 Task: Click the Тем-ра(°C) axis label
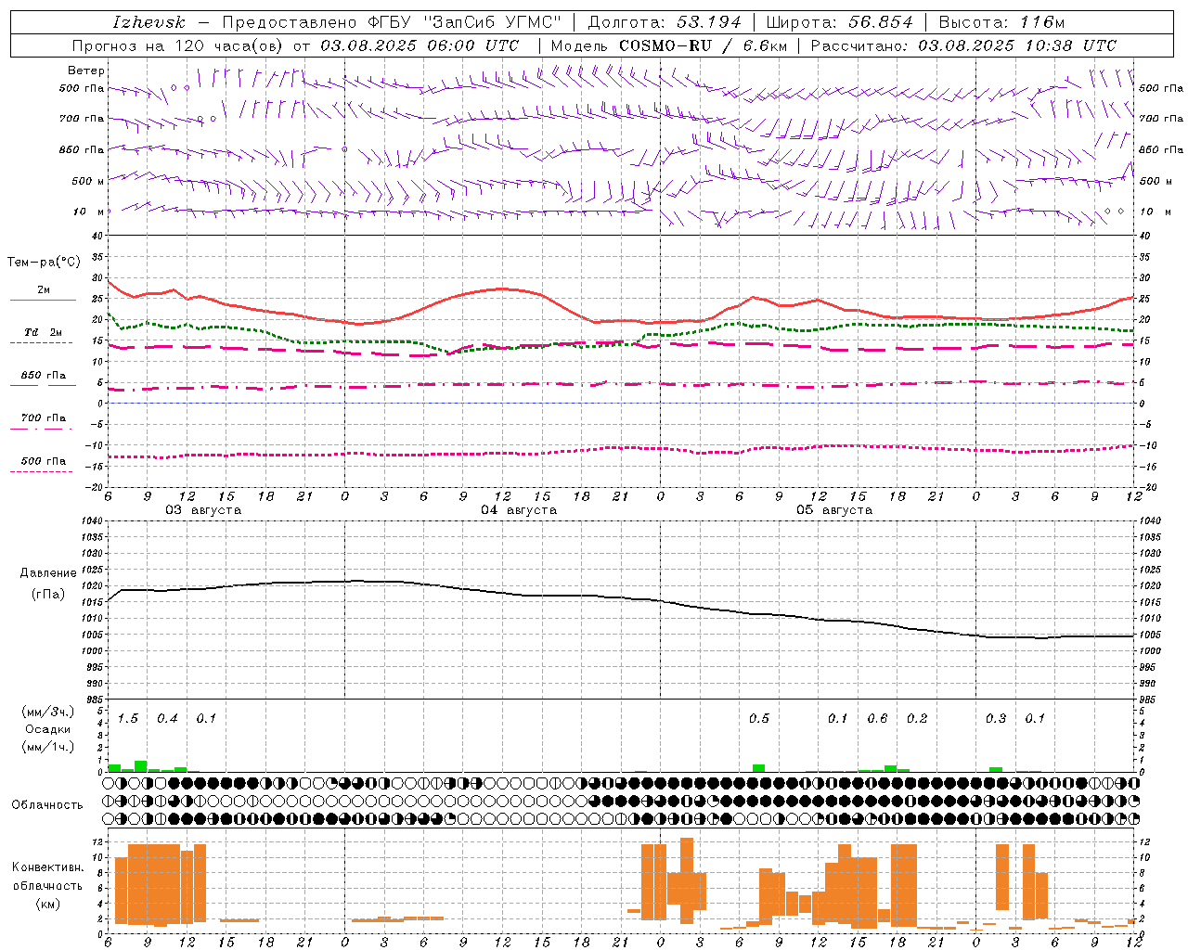coord(44,263)
